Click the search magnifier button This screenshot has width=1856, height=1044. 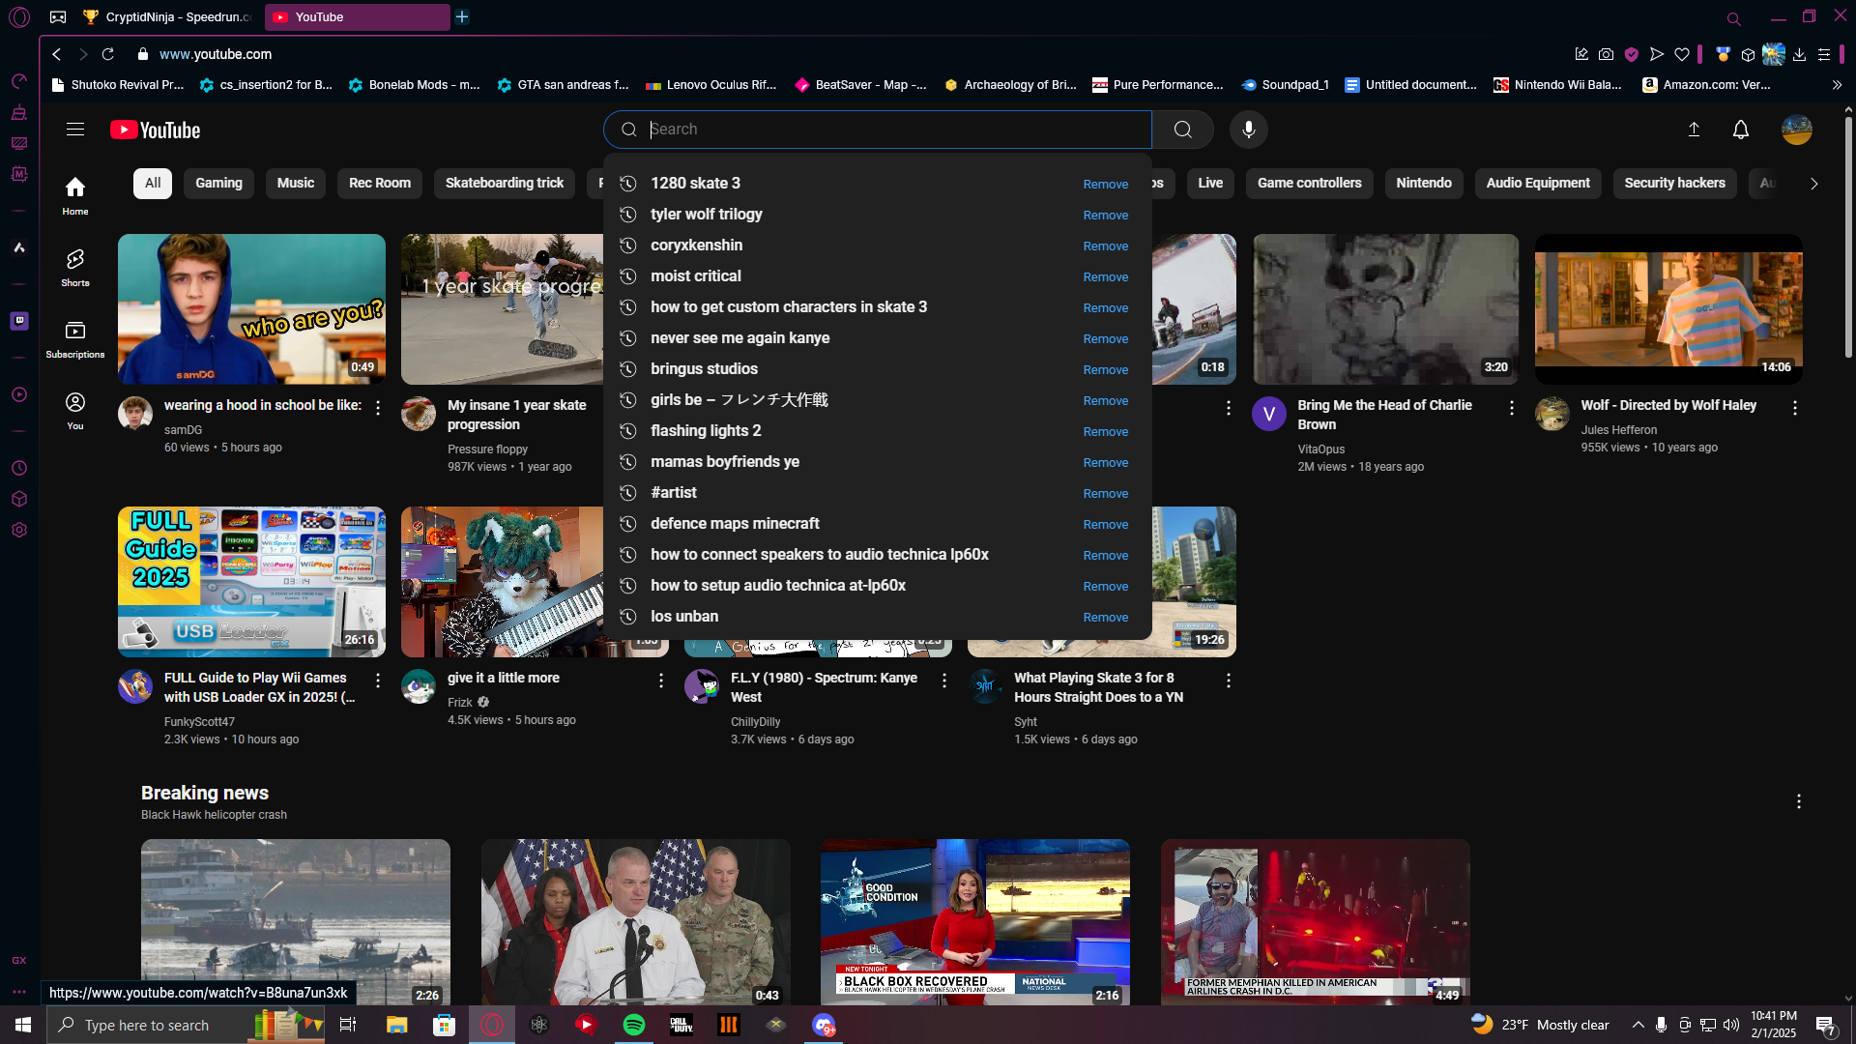click(x=1182, y=130)
